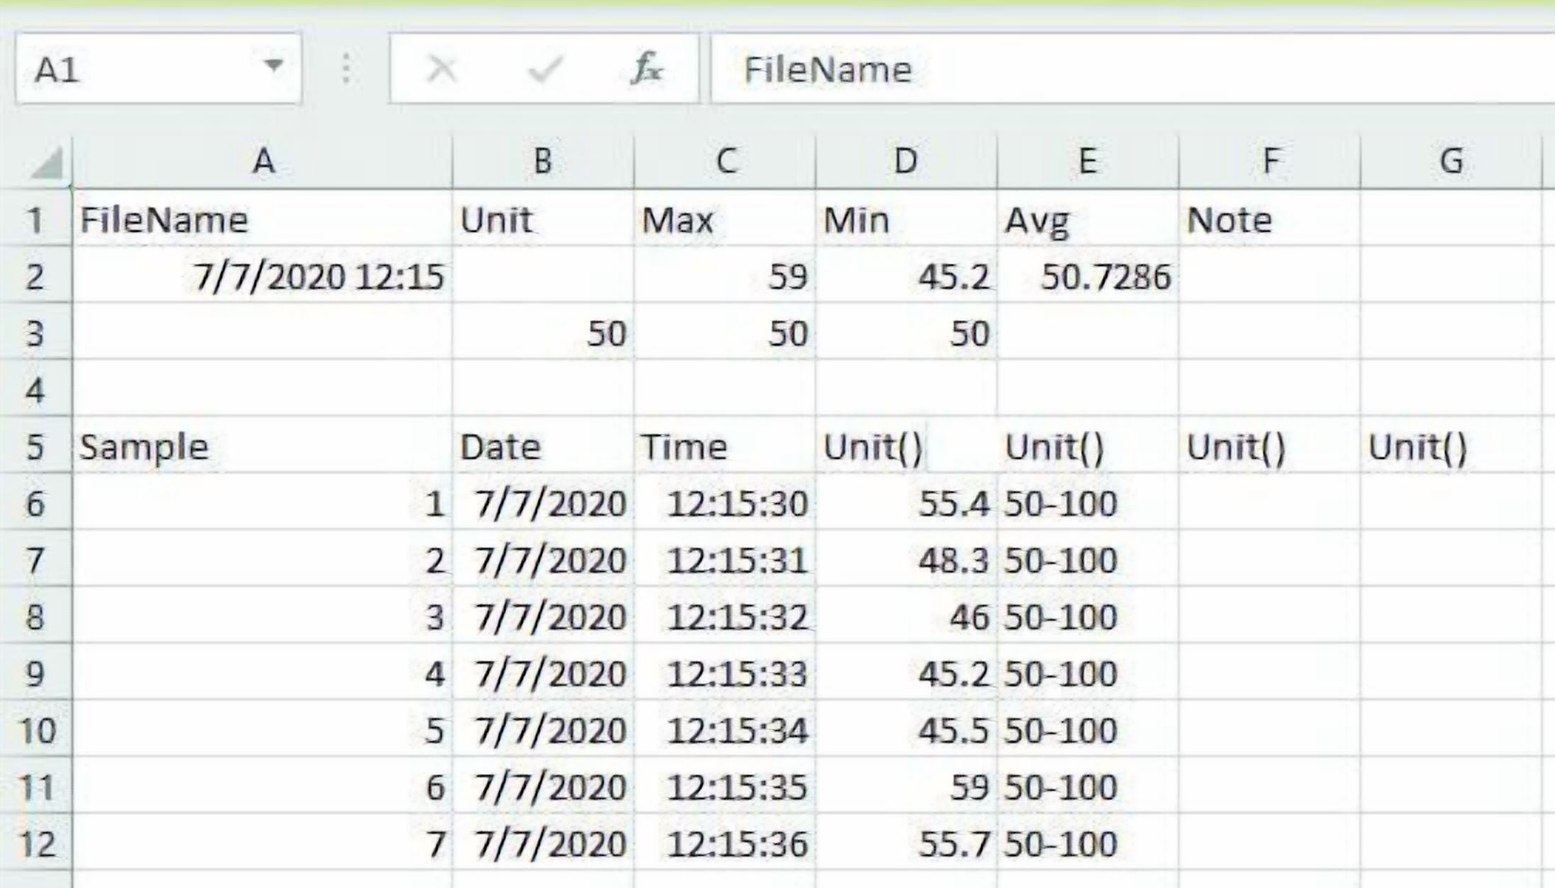Click cell showing 7/7/2020 12:15
The height and width of the screenshot is (888, 1555).
click(x=262, y=275)
